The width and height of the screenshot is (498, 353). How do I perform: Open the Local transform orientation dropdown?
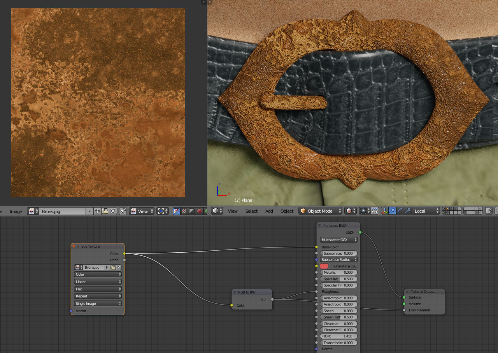click(426, 211)
